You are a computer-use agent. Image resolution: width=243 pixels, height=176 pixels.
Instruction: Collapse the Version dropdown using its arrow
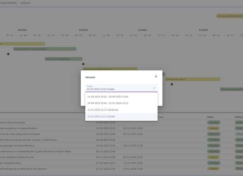coord(154,88)
